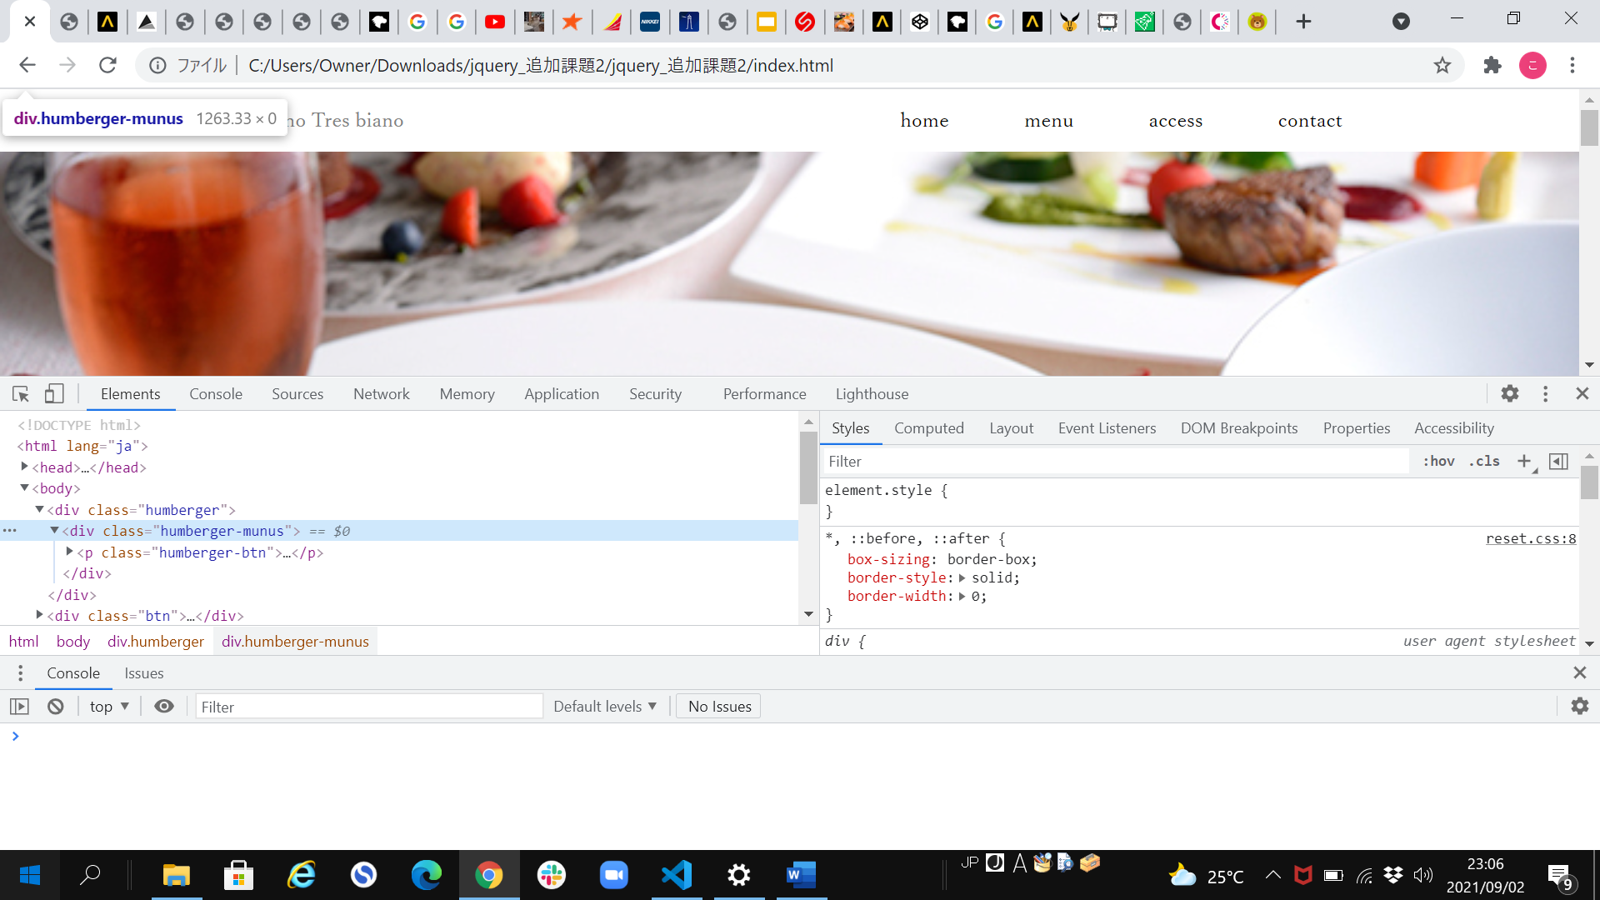Viewport: 1600px width, 900px height.
Task: Expand the head element node
Action: pyautogui.click(x=25, y=467)
